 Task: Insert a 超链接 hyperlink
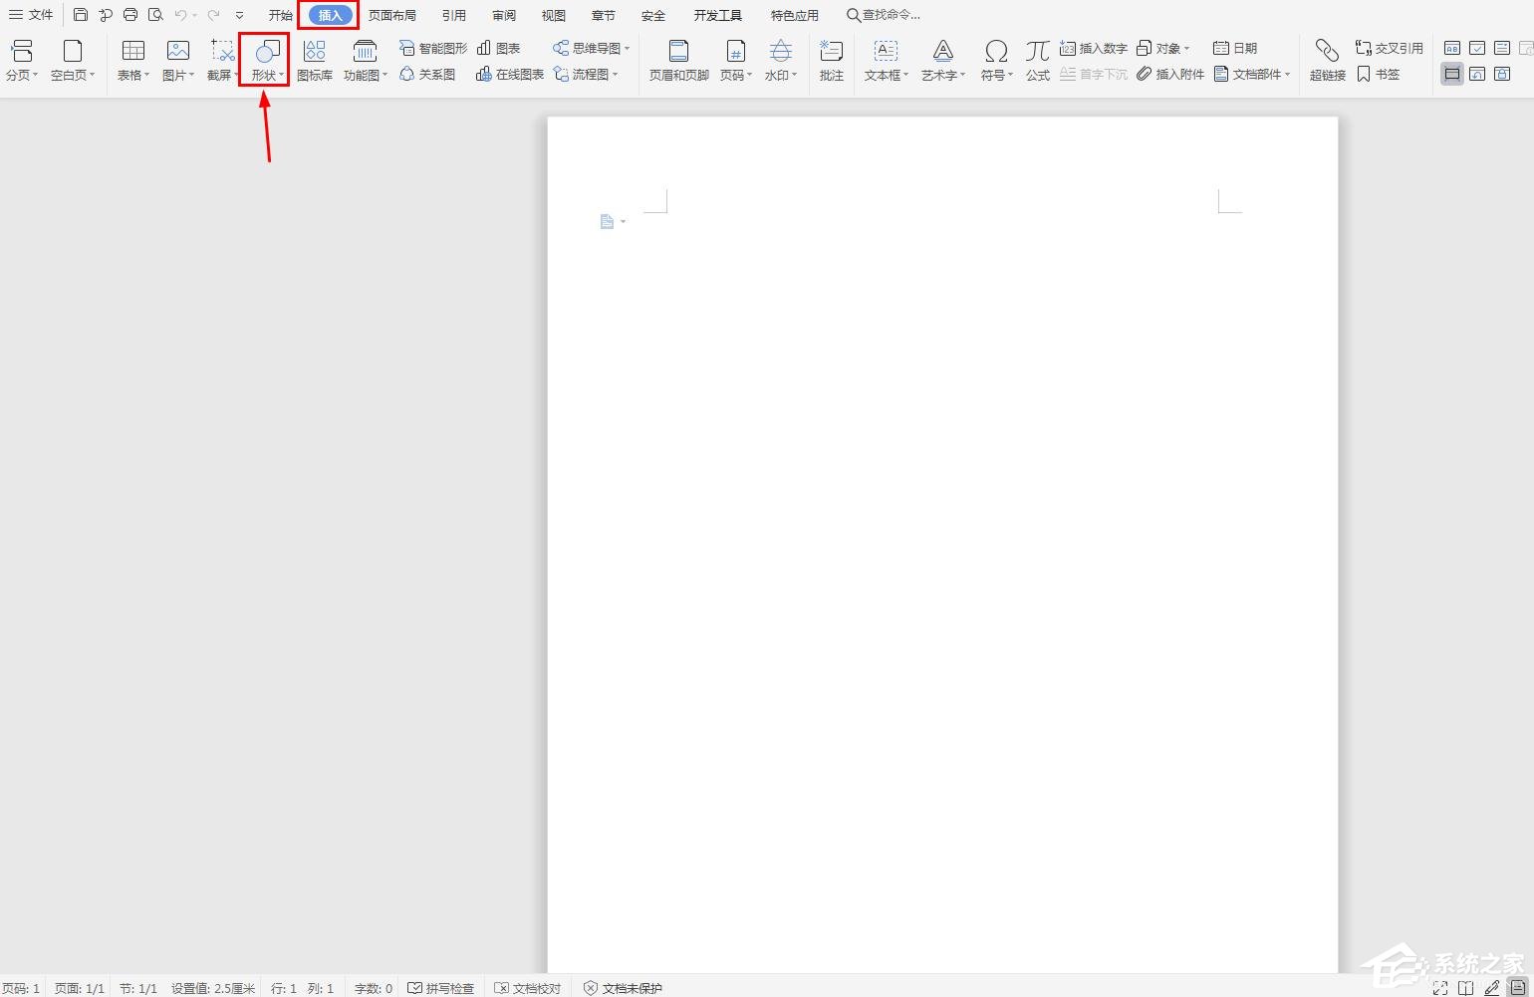click(1327, 60)
